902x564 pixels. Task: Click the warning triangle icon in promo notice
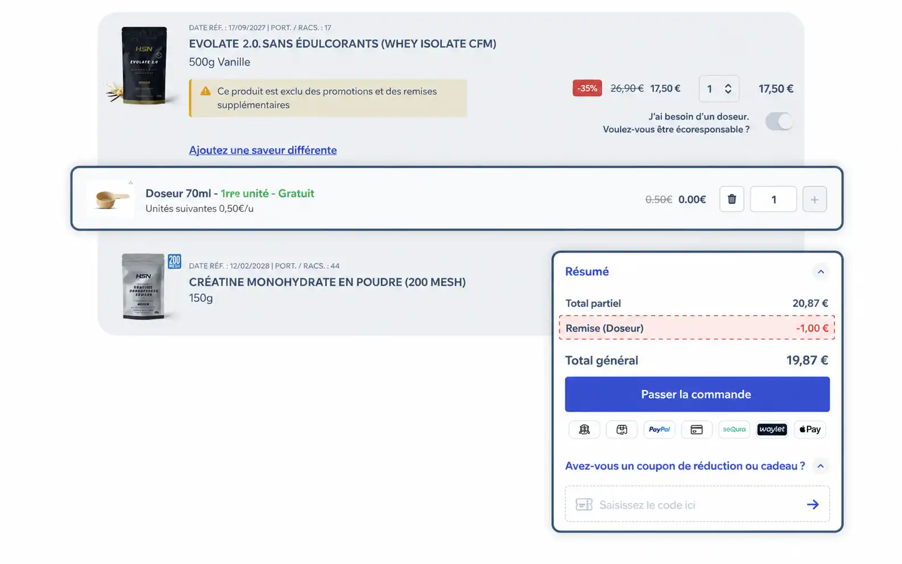205,91
